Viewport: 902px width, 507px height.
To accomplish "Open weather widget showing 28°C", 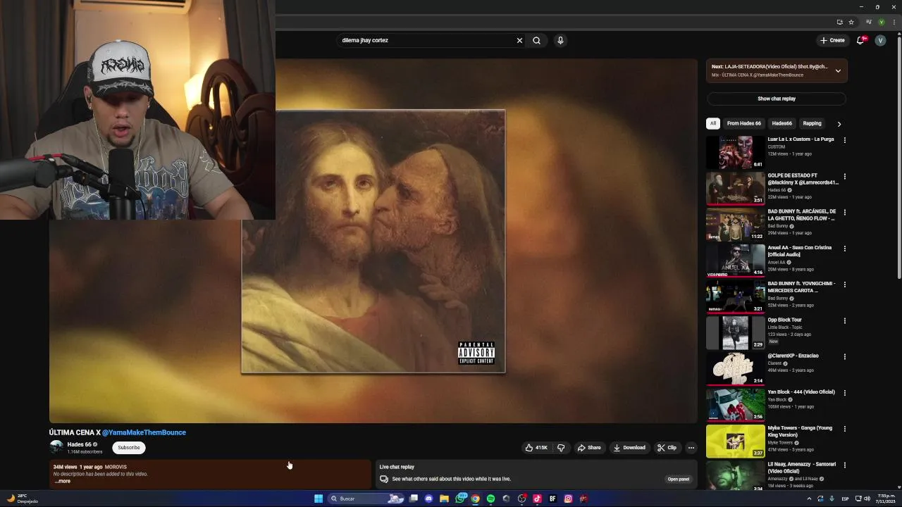I will tap(23, 499).
